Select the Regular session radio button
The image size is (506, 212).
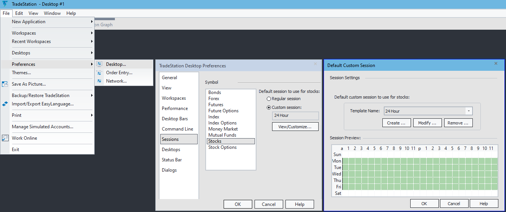click(269, 99)
